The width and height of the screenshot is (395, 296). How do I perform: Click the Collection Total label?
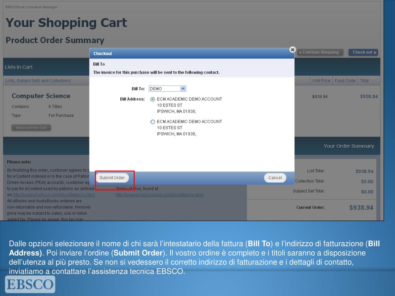tap(310, 181)
